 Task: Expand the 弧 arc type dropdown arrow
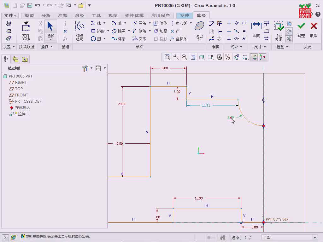coord(125,23)
